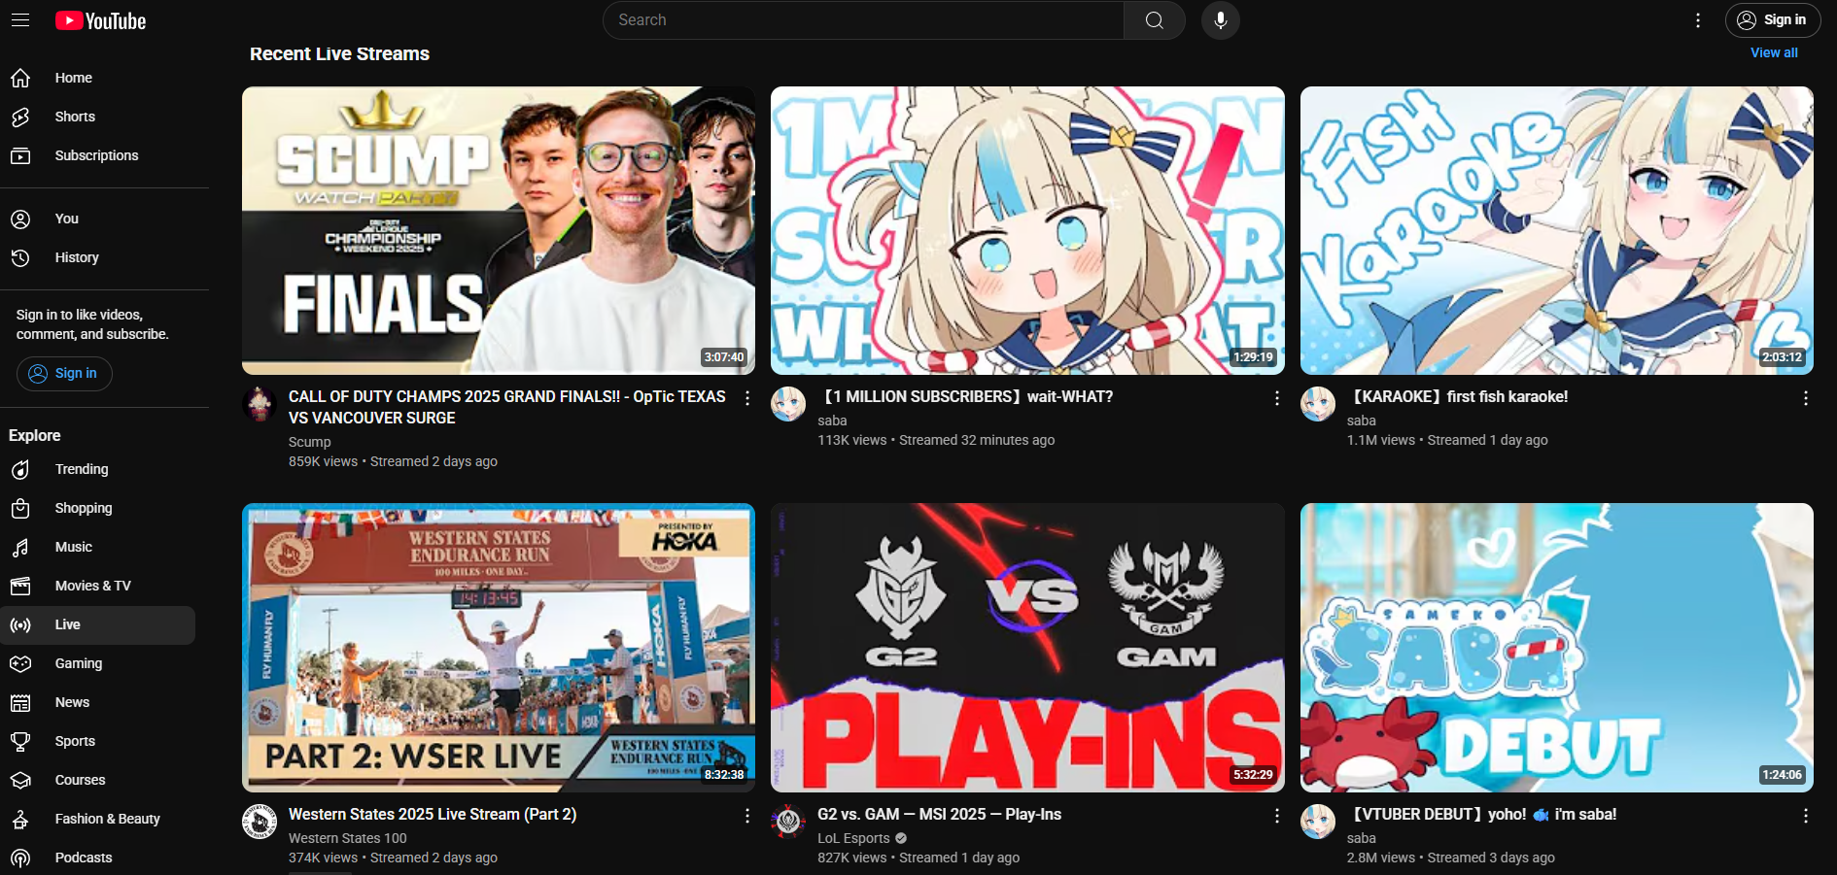Open action menu for Western States video
This screenshot has width=1837, height=875.
(747, 816)
